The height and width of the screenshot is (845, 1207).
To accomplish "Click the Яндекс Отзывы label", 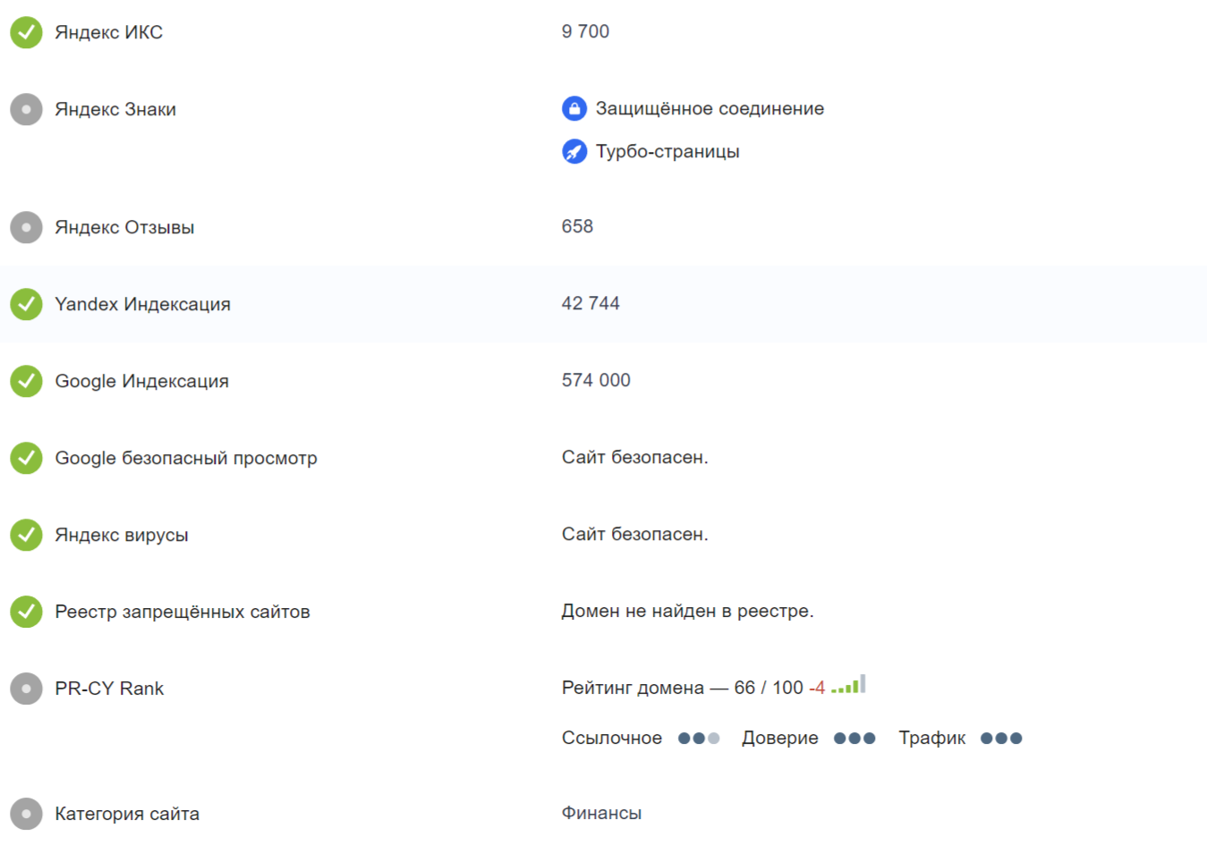I will click(124, 227).
